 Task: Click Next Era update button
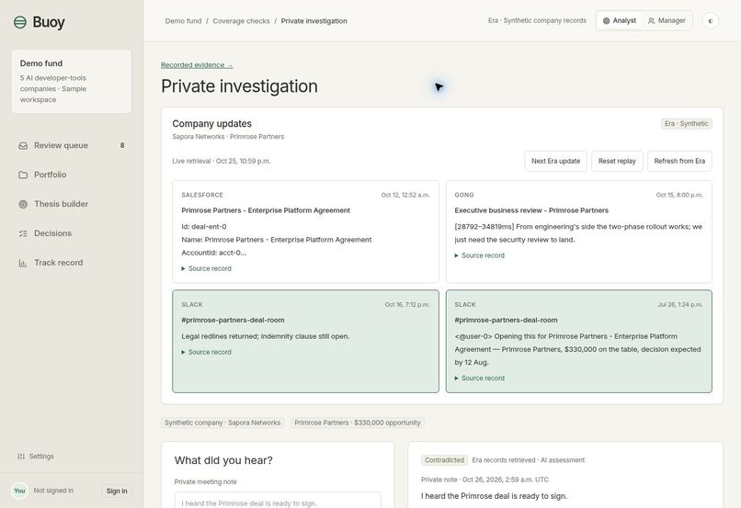[555, 161]
